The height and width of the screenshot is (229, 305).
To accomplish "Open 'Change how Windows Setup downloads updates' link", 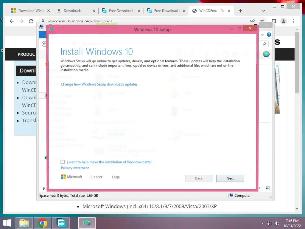I will pos(99,84).
